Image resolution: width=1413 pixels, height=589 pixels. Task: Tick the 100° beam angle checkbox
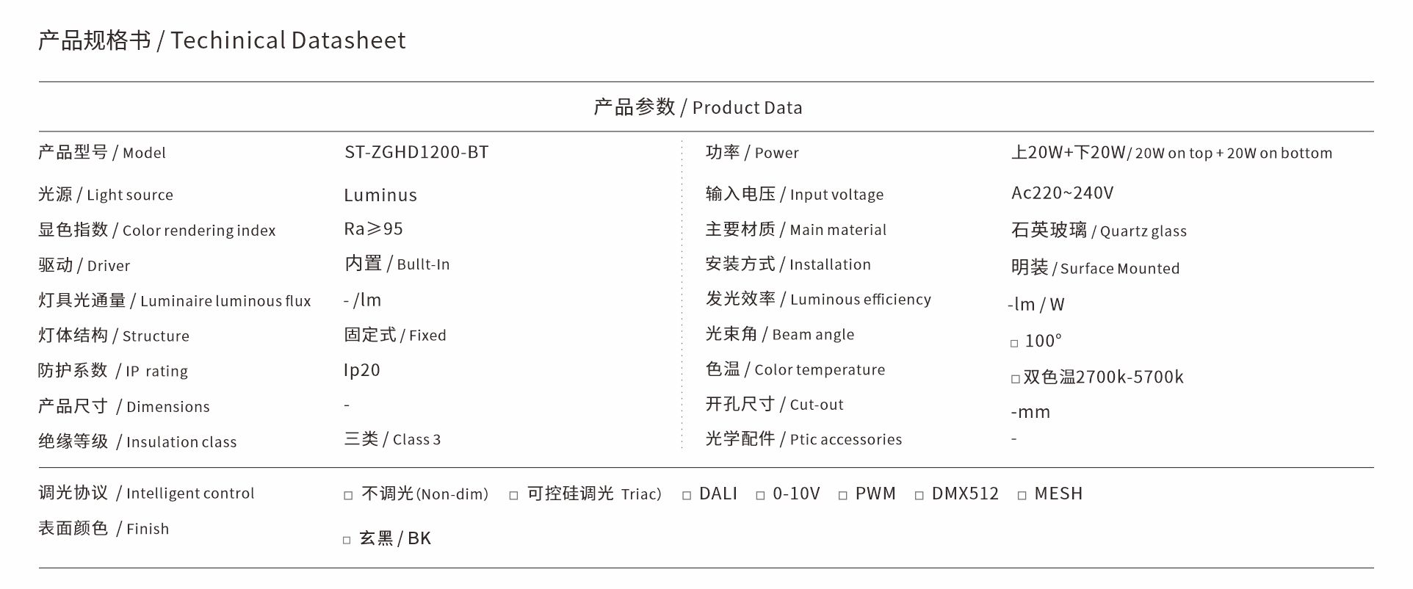[x=1015, y=343]
